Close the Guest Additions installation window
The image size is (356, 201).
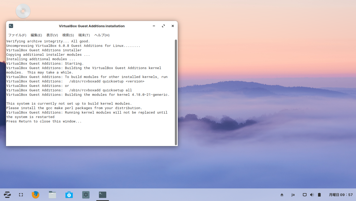[173, 26]
